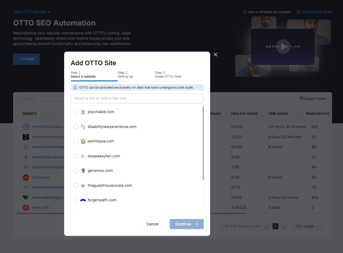Click the site list vertical scrollbar
This screenshot has height=253, width=343.
click(203, 143)
